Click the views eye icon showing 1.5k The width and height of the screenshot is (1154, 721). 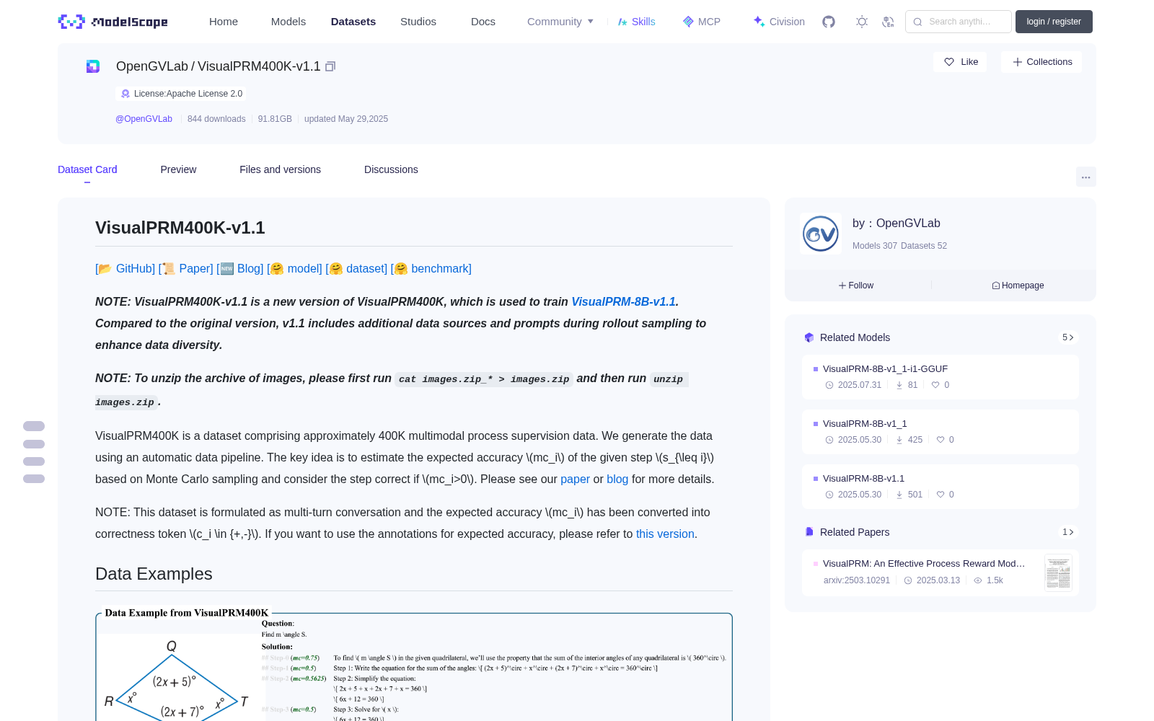[978, 580]
